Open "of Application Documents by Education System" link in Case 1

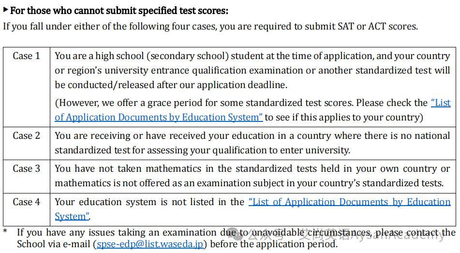159,118
